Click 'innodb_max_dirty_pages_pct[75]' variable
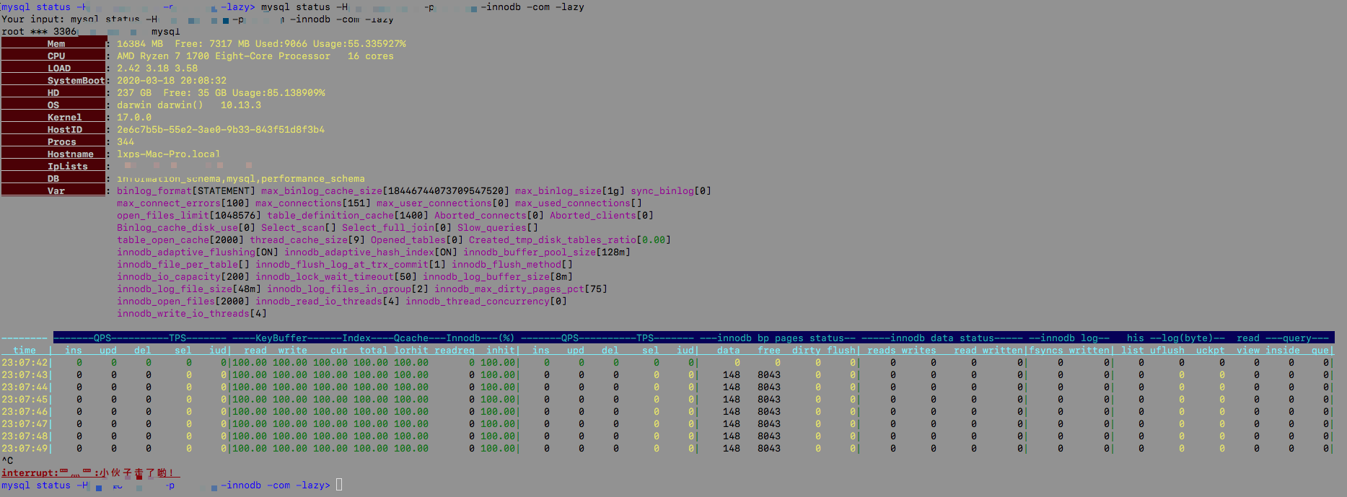 click(x=521, y=289)
